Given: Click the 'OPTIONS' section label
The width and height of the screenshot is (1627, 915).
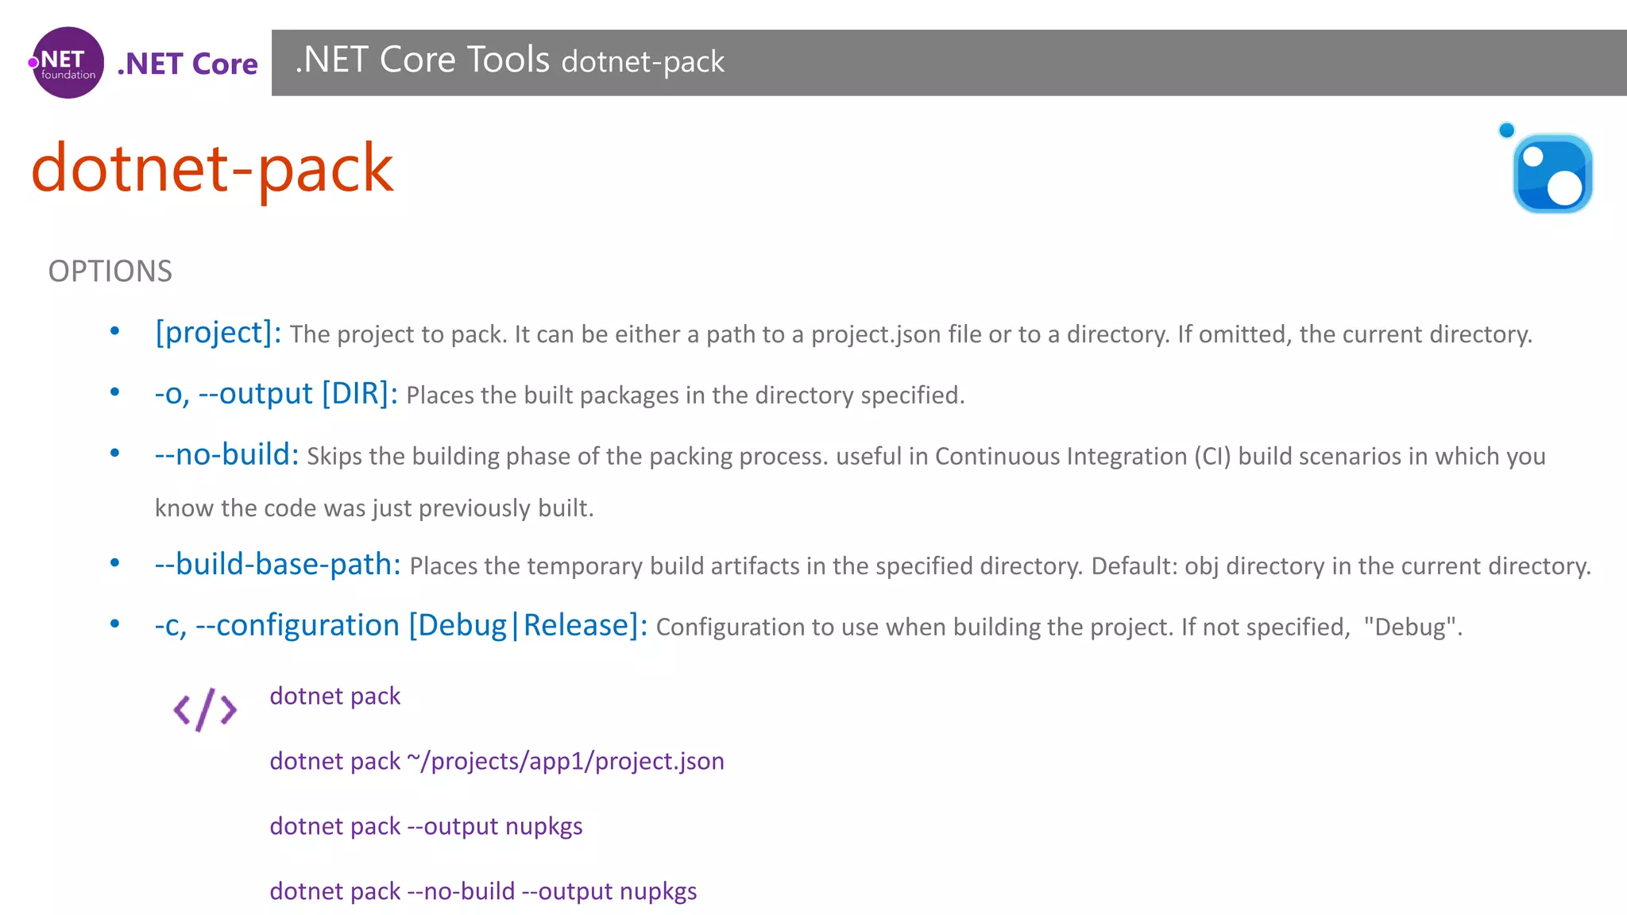Looking at the screenshot, I should tap(110, 272).
